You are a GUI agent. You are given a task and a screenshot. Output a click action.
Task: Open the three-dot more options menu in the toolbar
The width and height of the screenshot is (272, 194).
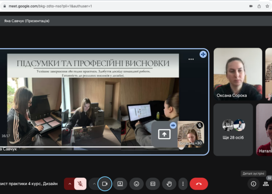coord(183,184)
